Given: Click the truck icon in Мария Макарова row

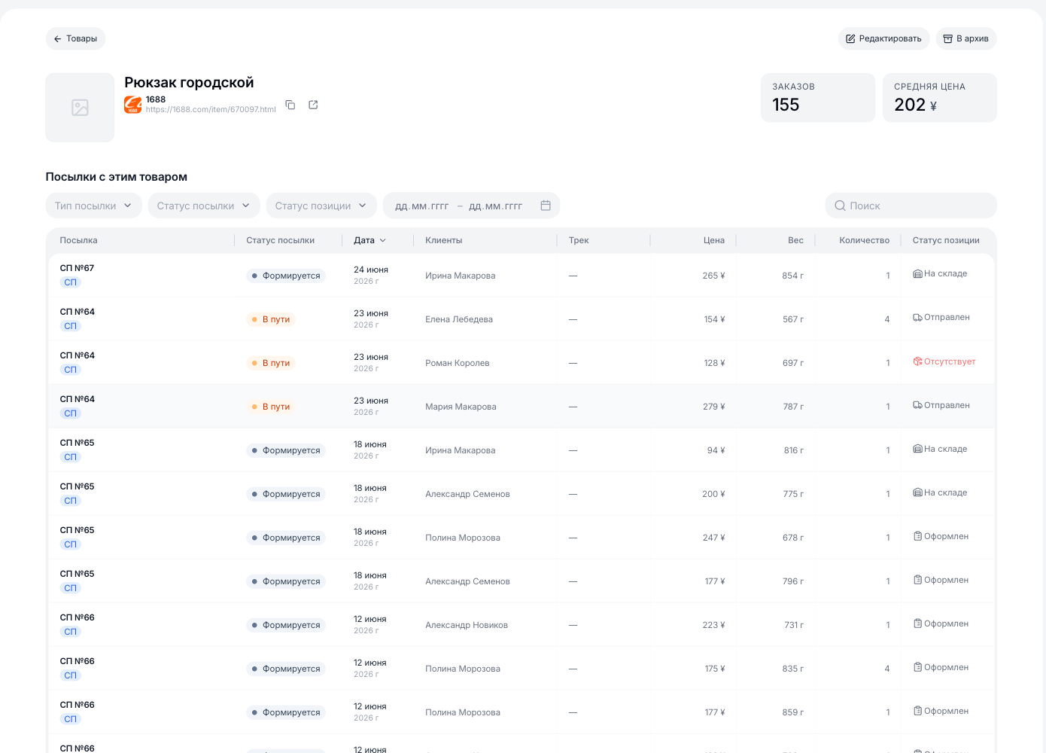Looking at the screenshot, I should coord(917,405).
